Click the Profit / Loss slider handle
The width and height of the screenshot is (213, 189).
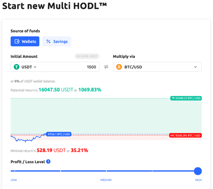pyautogui.click(x=198, y=171)
